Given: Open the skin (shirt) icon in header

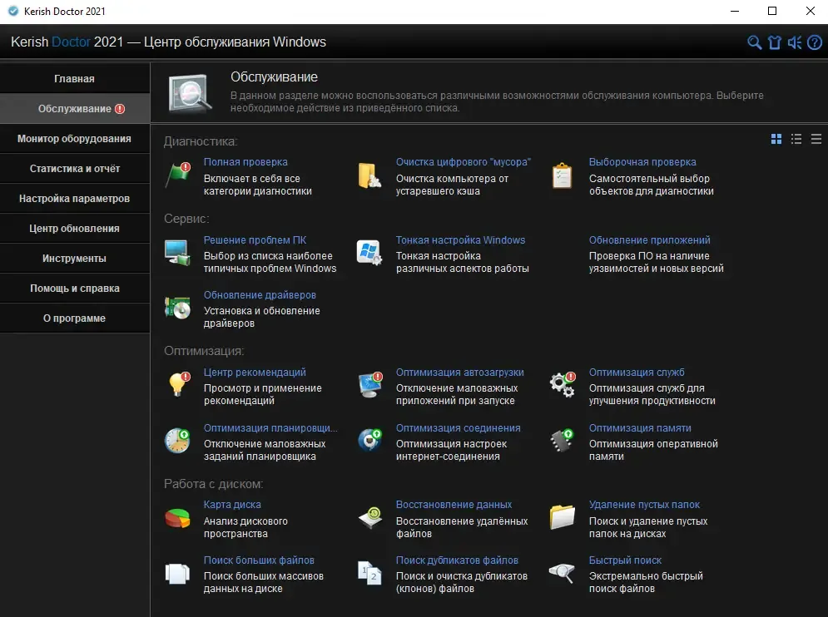Looking at the screenshot, I should [774, 42].
